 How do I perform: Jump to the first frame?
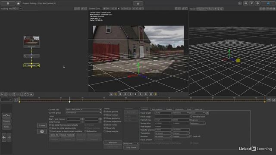click(120, 94)
